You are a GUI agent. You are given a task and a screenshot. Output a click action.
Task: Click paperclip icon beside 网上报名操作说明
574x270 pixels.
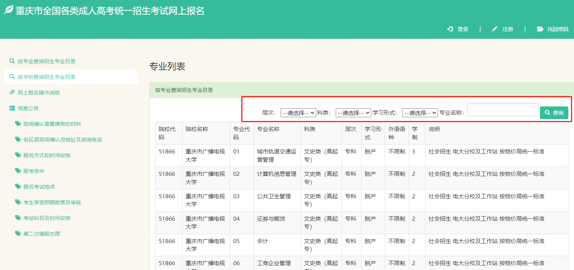[x=12, y=92]
